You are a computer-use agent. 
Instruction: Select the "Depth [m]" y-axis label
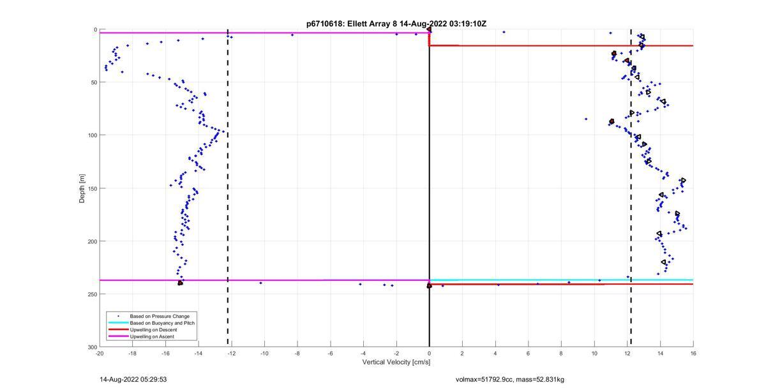pyautogui.click(x=82, y=188)
